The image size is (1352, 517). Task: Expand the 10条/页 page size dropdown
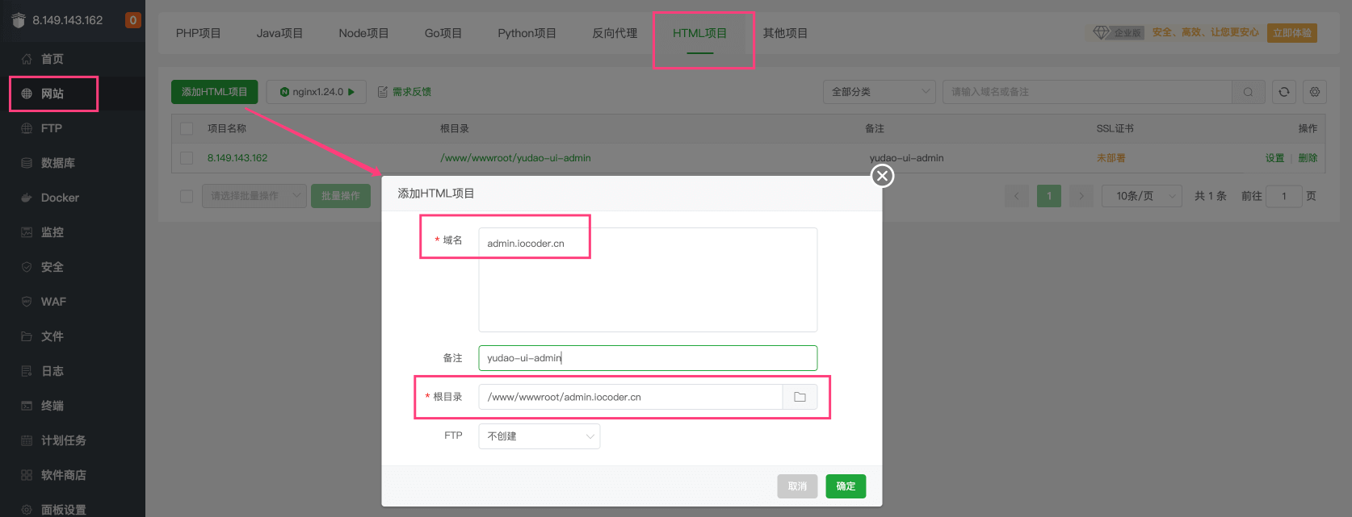tap(1141, 196)
